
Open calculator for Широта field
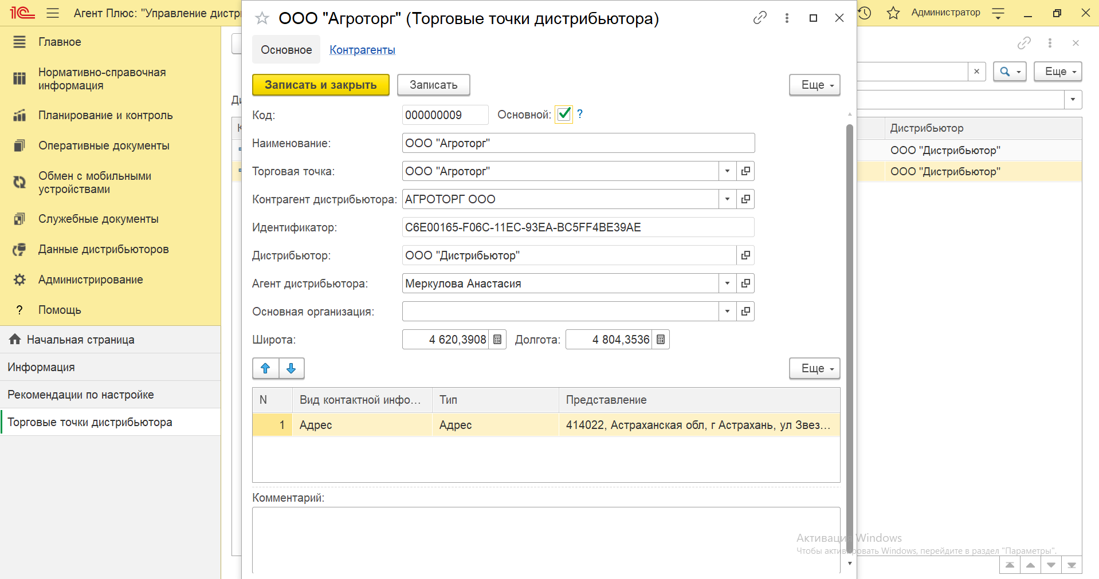497,340
